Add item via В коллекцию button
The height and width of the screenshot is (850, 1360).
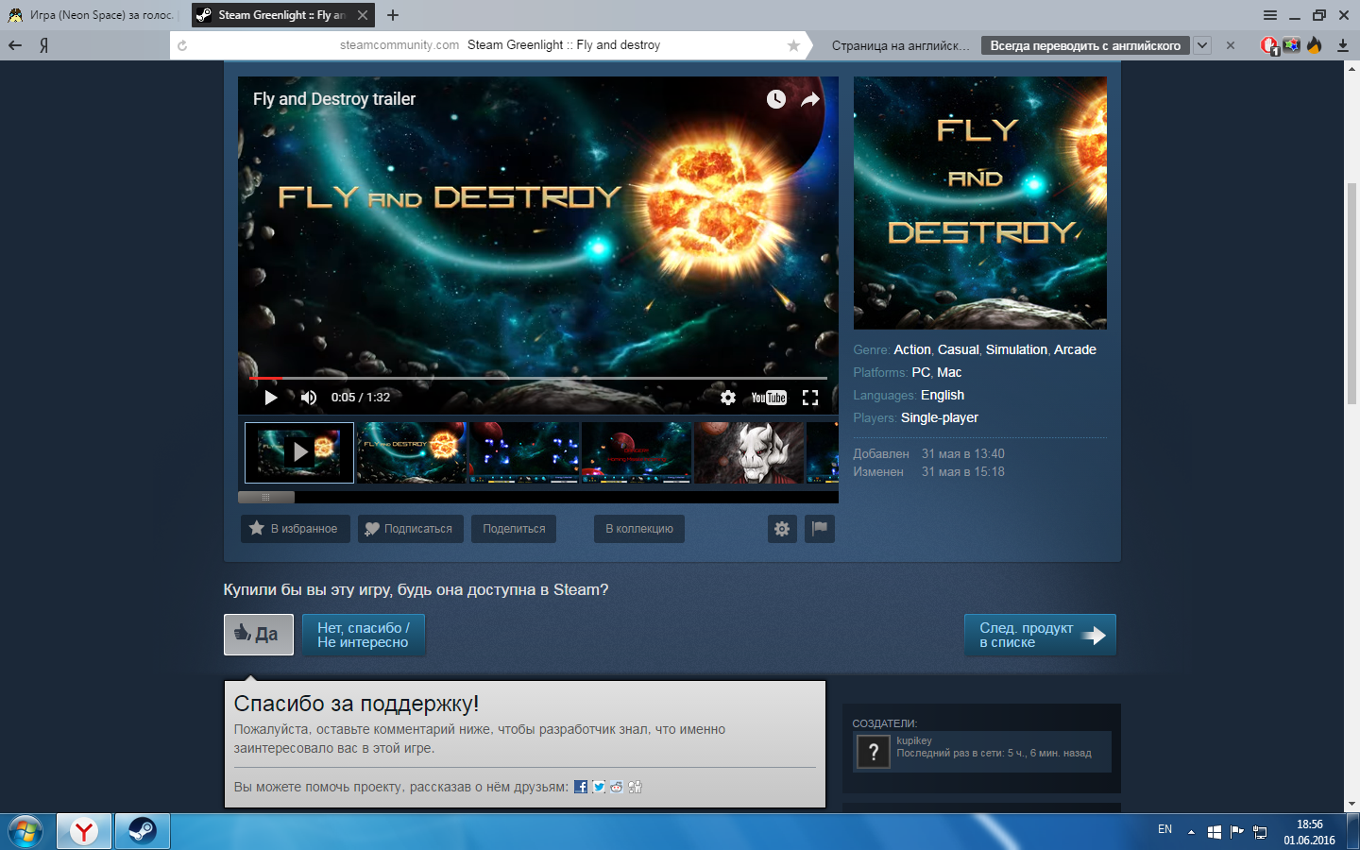pyautogui.click(x=639, y=529)
